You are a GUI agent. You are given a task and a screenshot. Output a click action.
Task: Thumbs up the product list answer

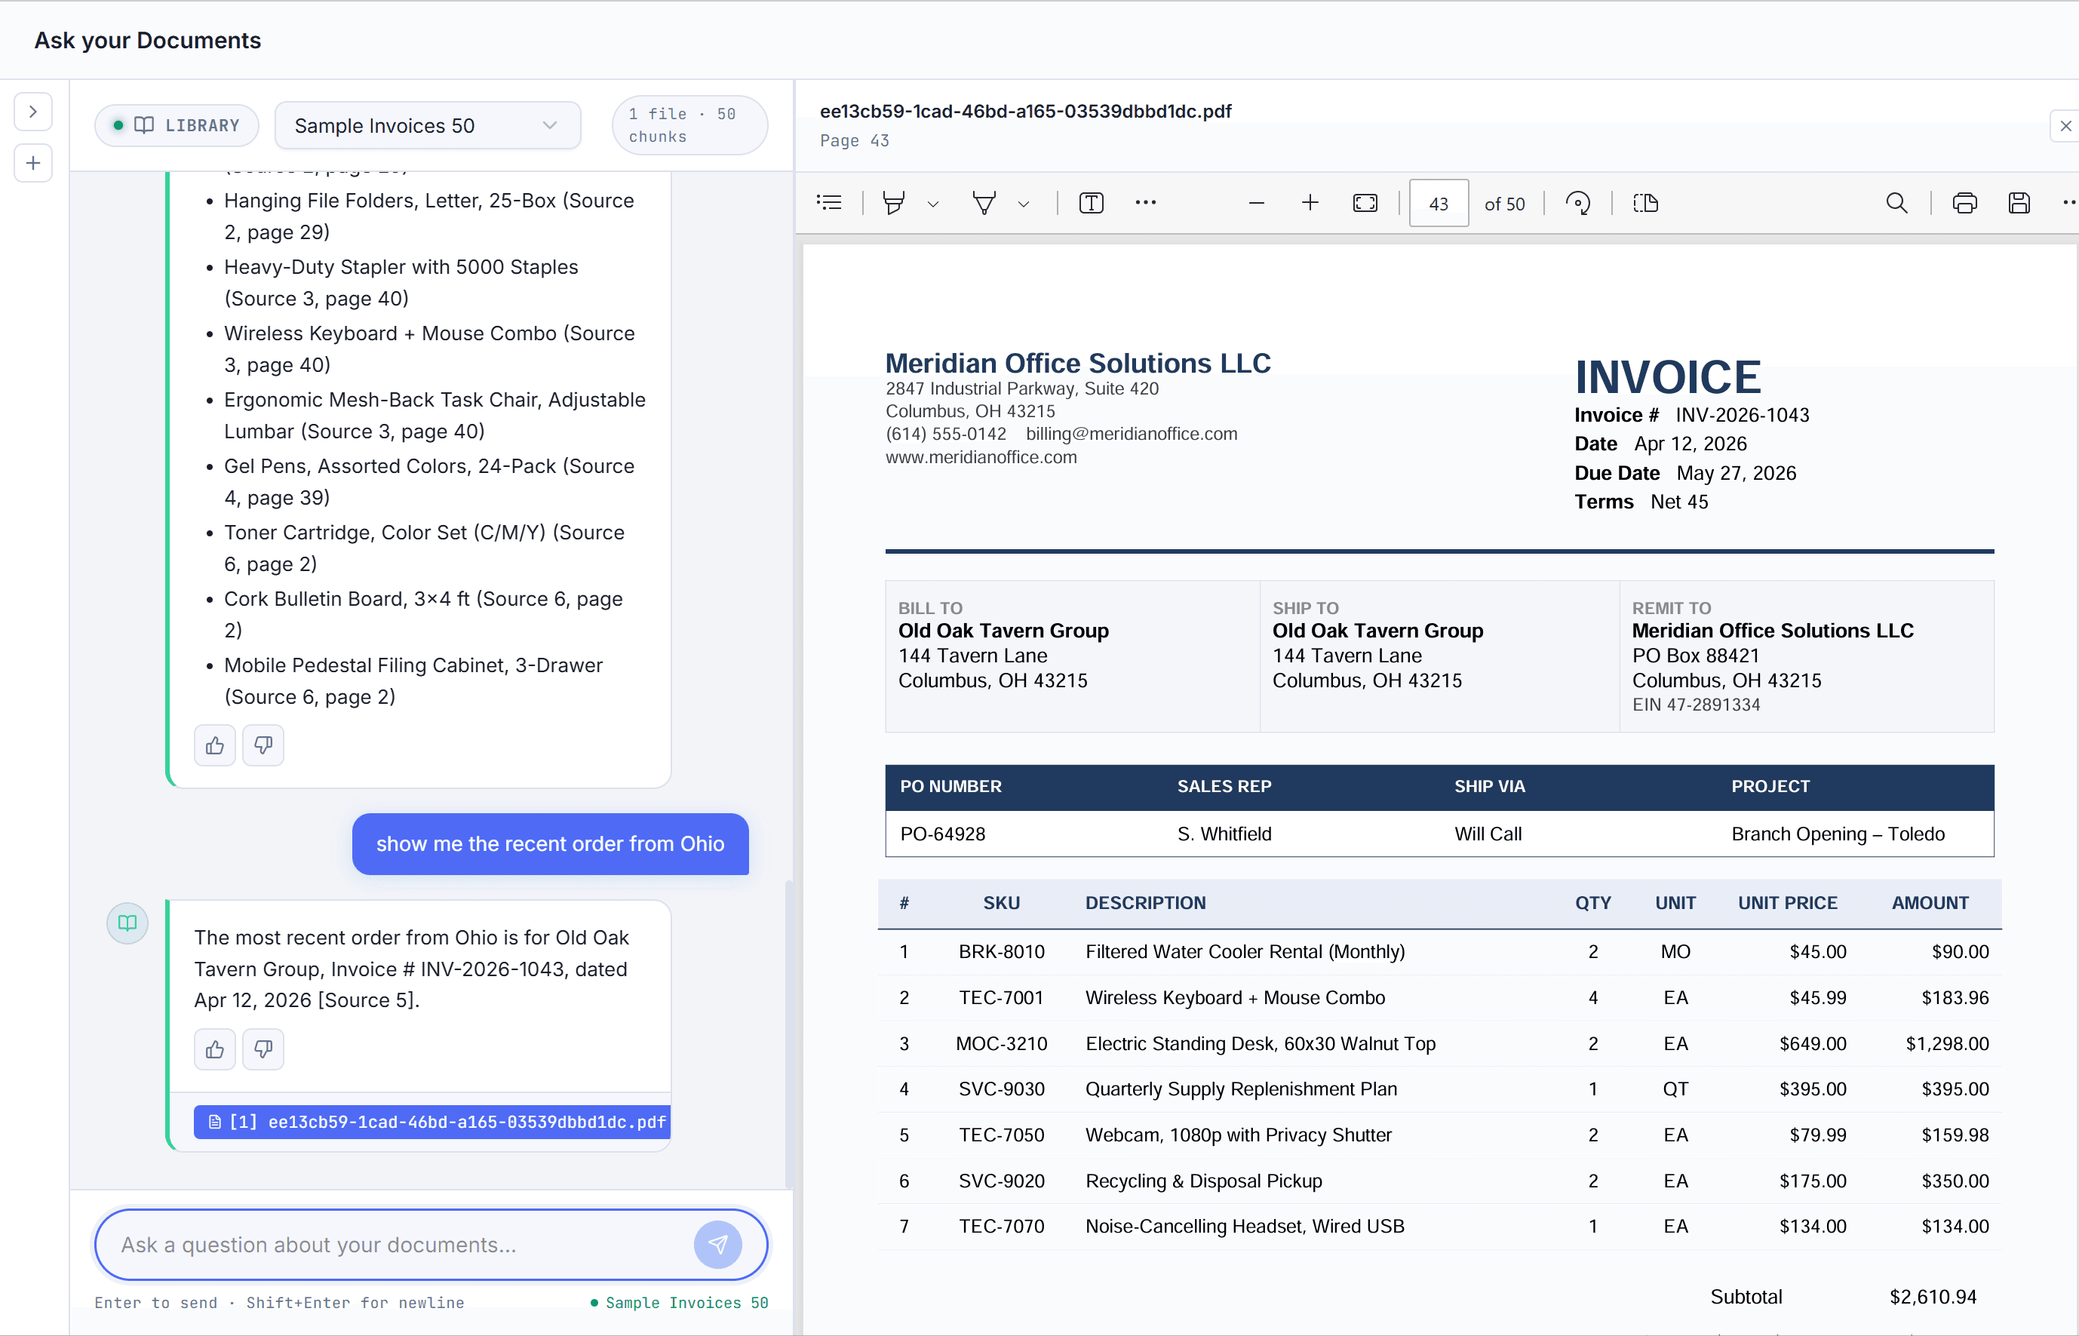click(x=214, y=745)
